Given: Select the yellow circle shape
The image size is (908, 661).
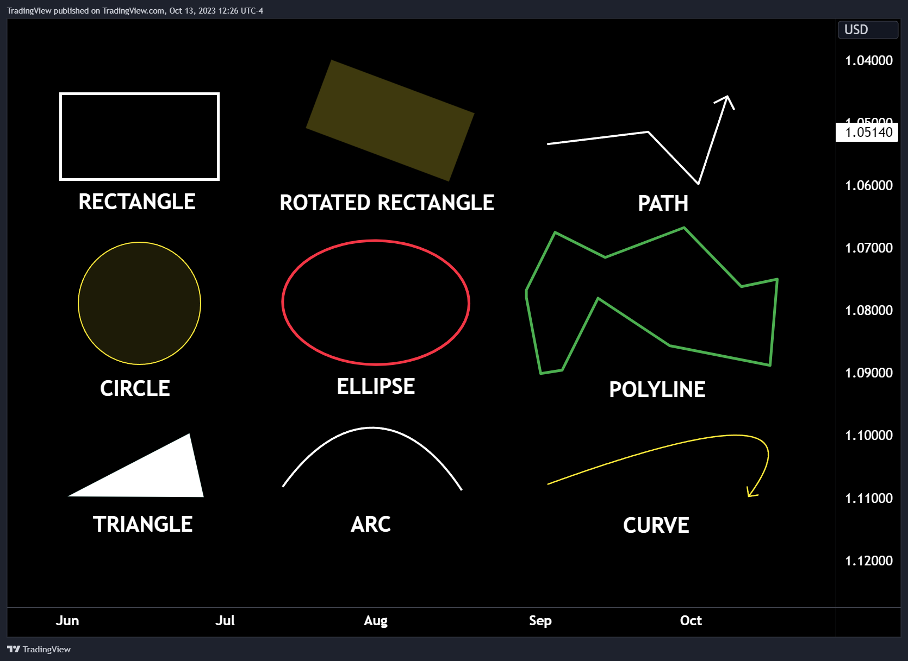Looking at the screenshot, I should (x=140, y=303).
